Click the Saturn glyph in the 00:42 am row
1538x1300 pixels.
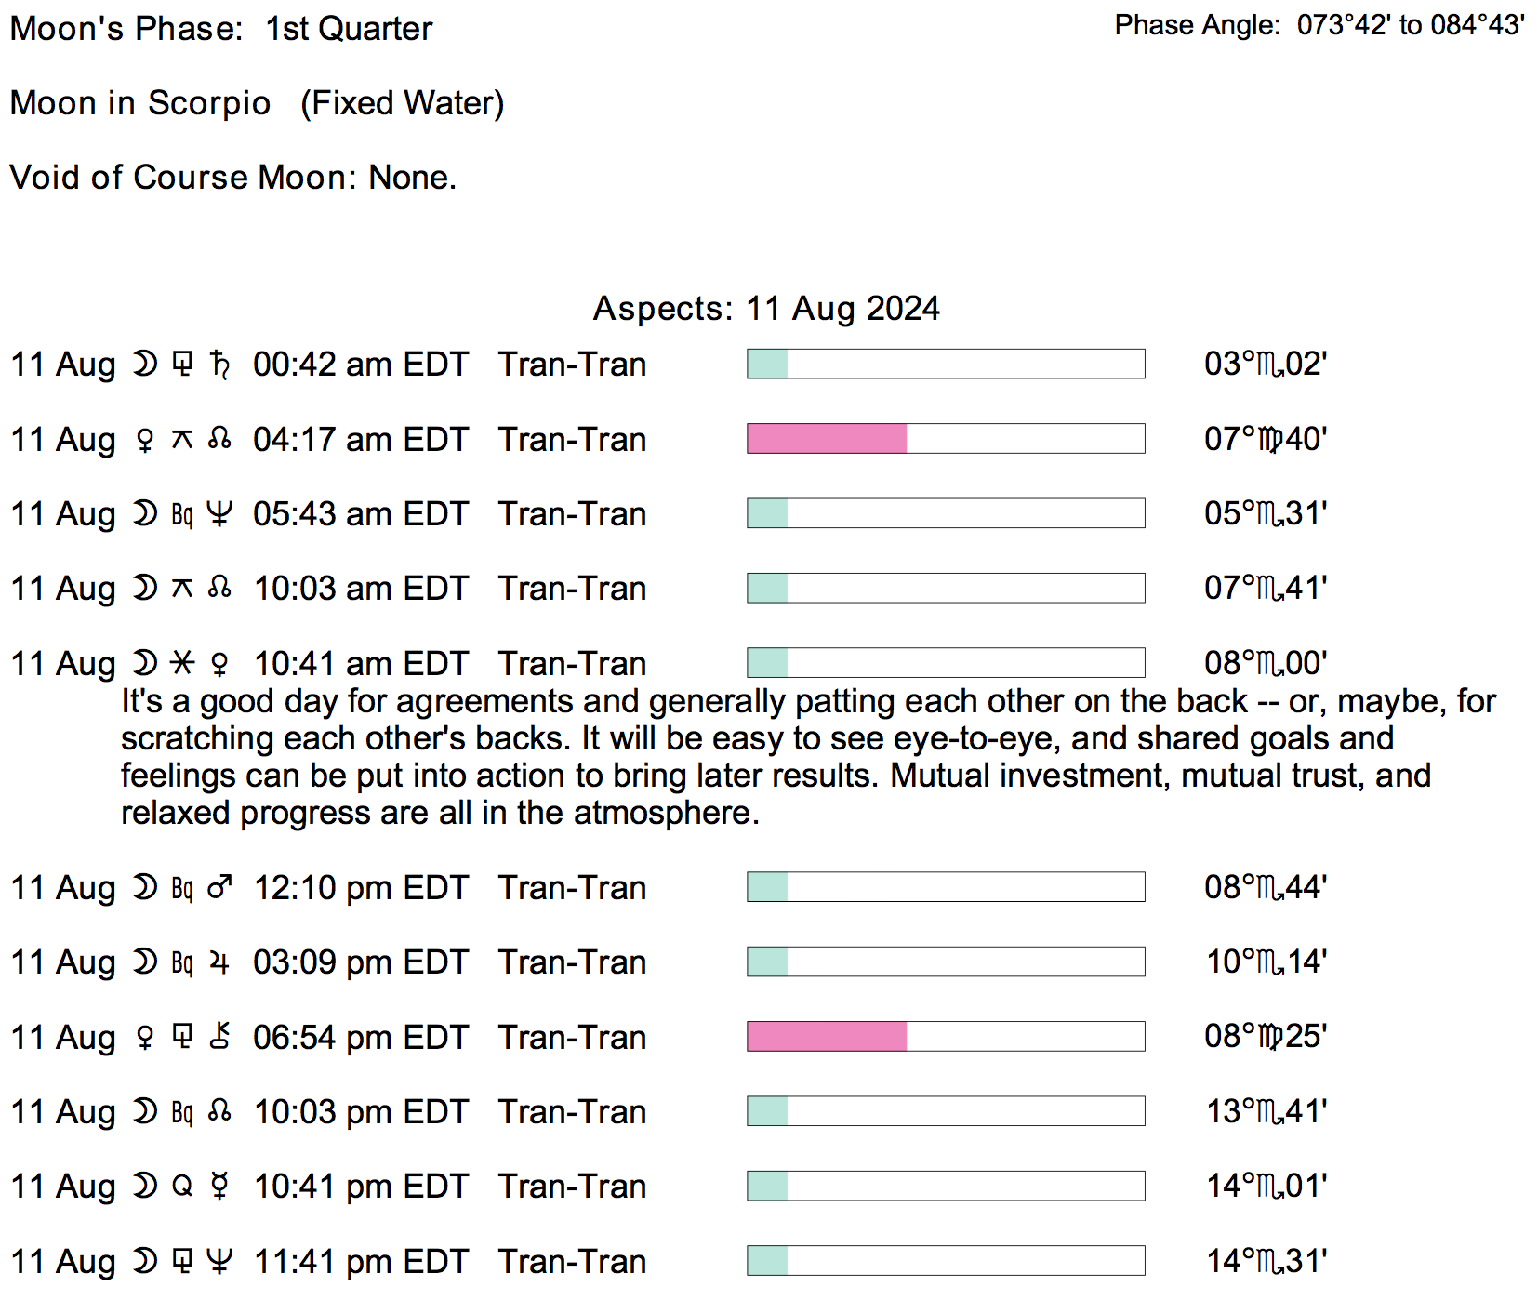click(x=220, y=365)
